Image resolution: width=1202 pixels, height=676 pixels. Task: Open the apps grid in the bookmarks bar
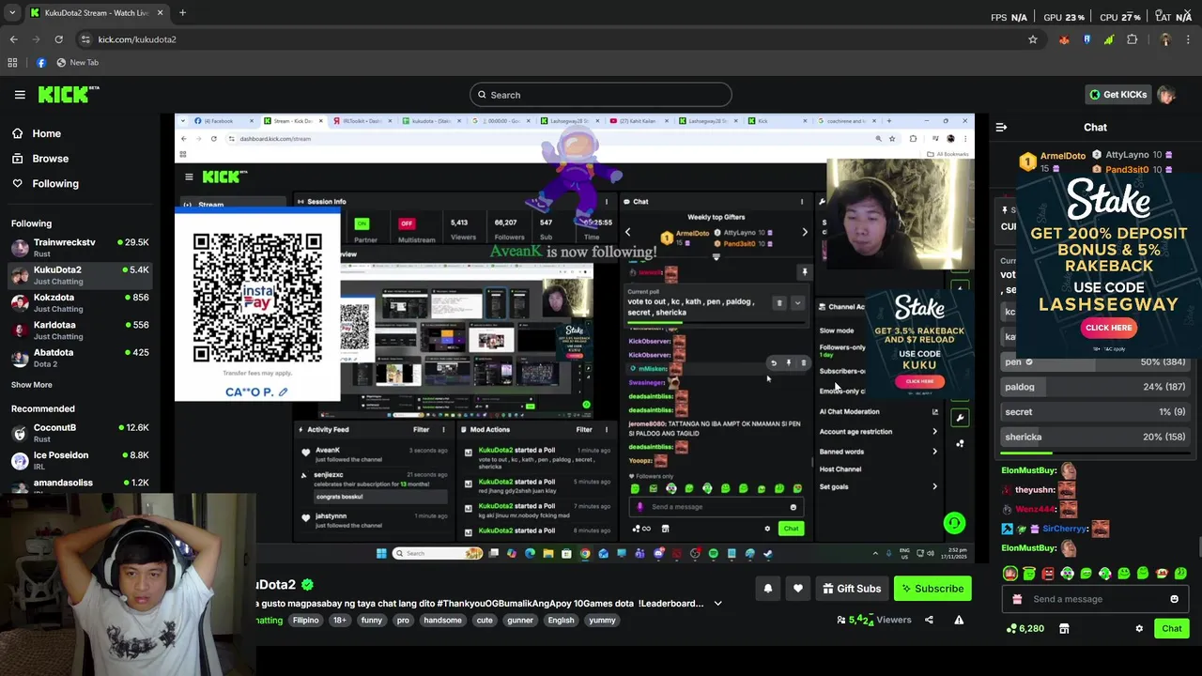(12, 63)
